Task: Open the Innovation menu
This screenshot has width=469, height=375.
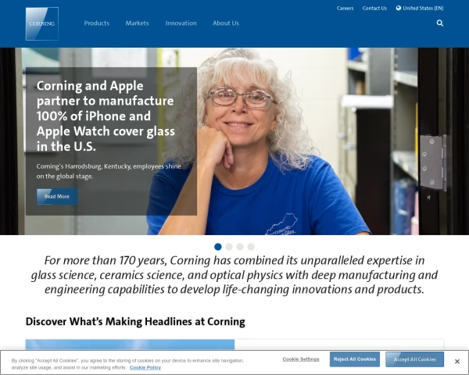Action: tap(181, 23)
